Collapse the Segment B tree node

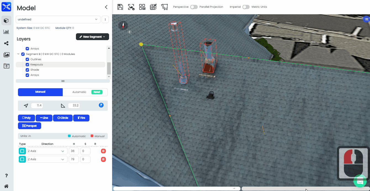point(18,54)
